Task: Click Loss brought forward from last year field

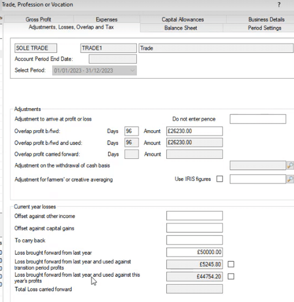Action: click(x=194, y=252)
